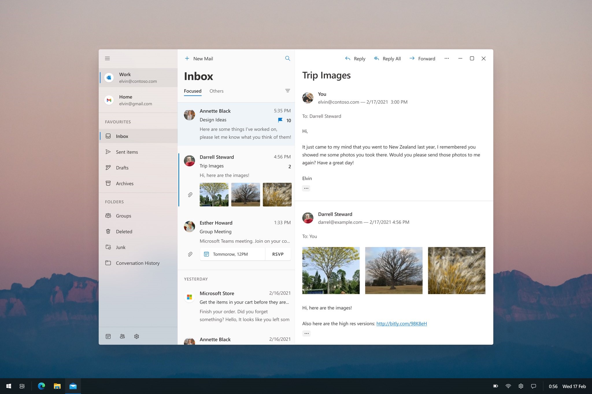The height and width of the screenshot is (394, 592).
Task: Open grass thumbnail in message list
Action: [277, 195]
